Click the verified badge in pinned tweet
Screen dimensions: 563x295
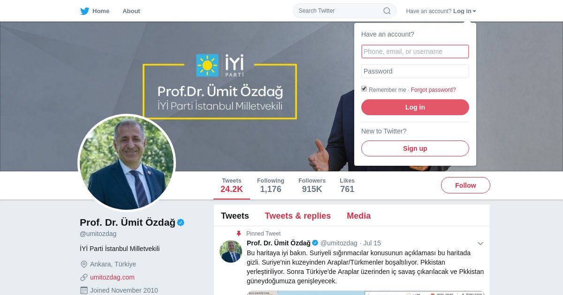point(315,243)
